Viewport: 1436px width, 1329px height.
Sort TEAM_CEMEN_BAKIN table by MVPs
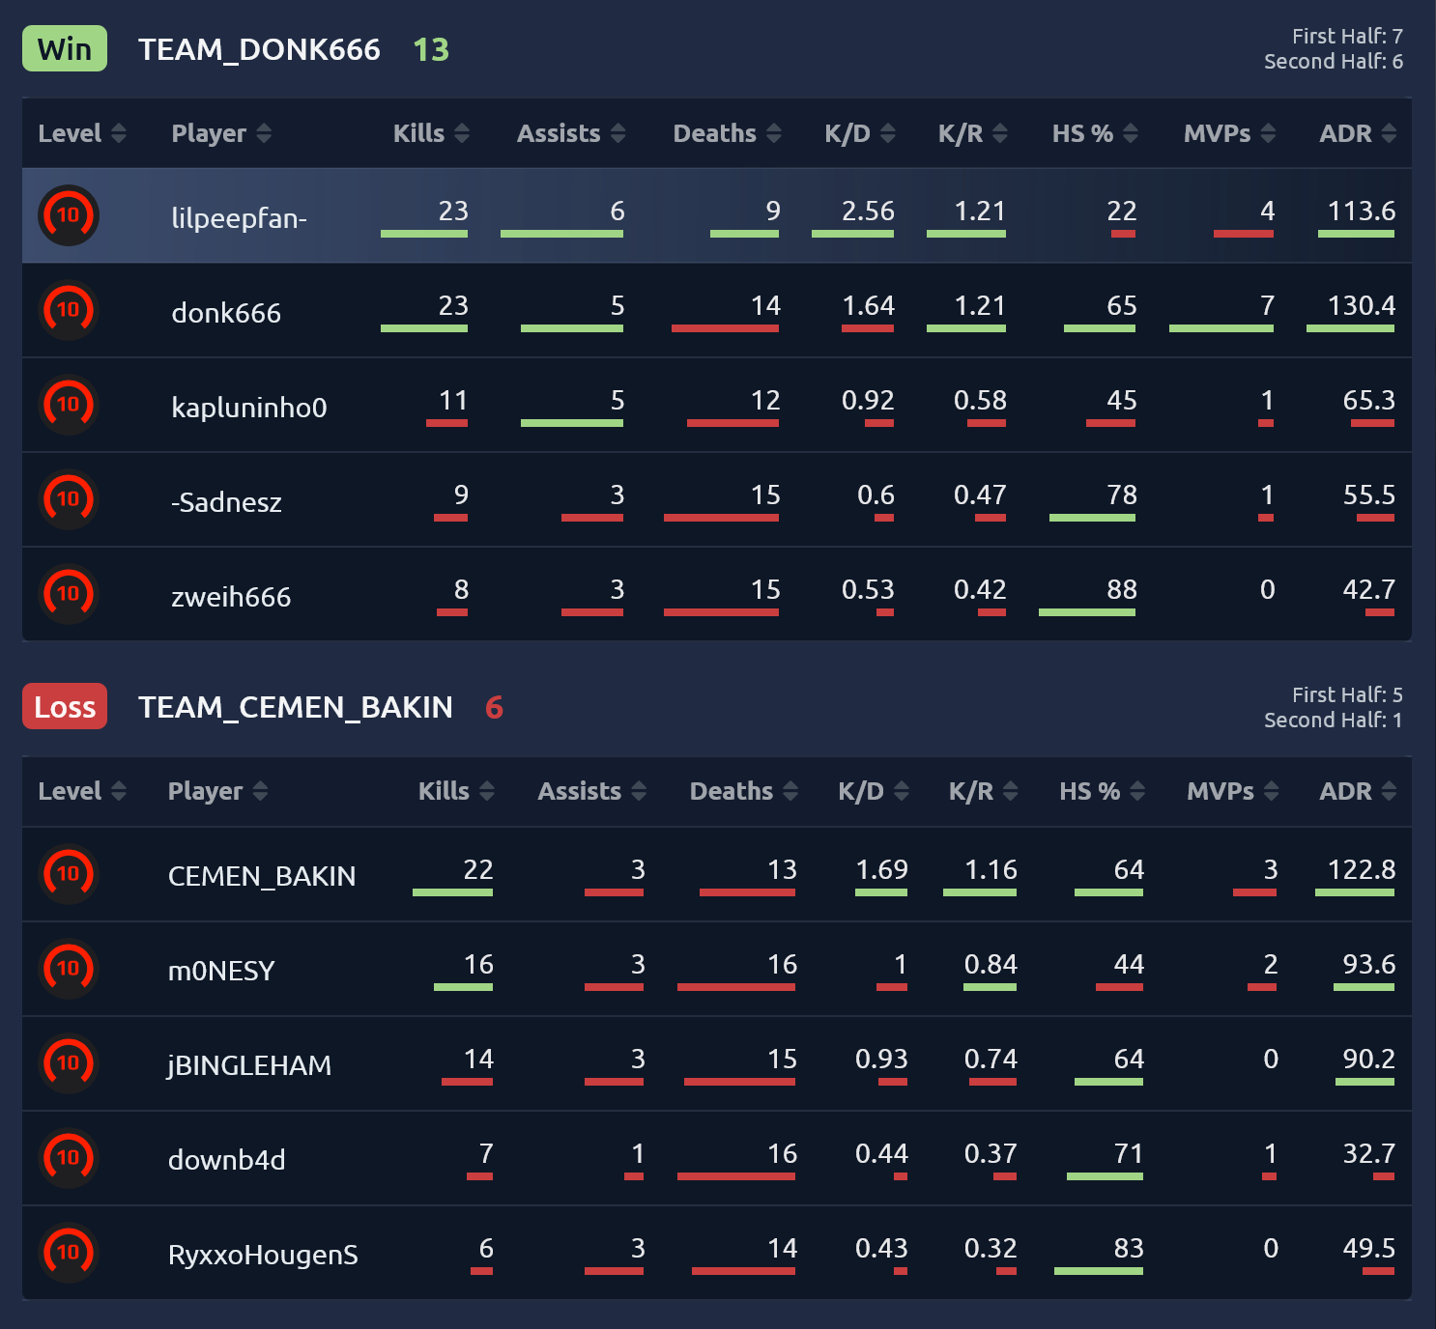[x=1233, y=791]
